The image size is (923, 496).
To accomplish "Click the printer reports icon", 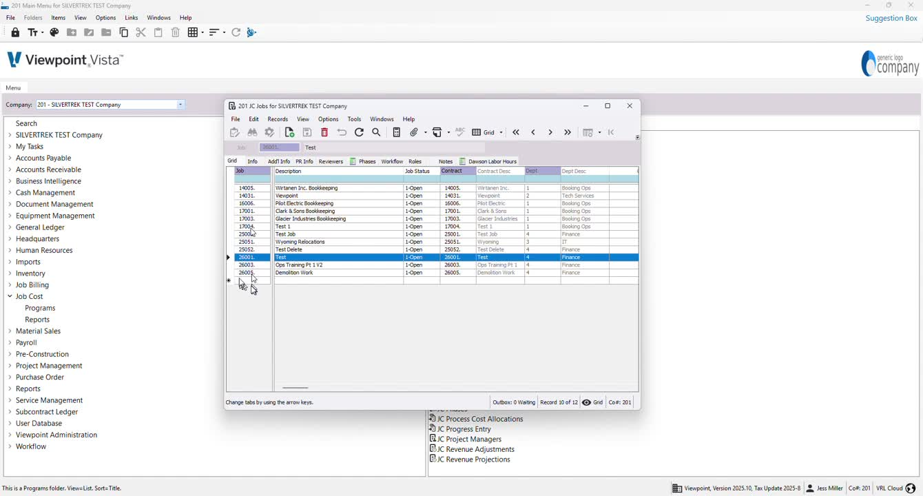I will click(437, 132).
